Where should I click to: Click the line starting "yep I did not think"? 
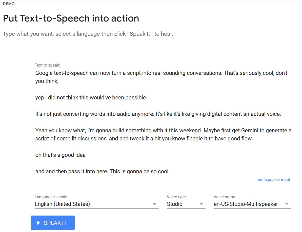pyautogui.click(x=91, y=98)
